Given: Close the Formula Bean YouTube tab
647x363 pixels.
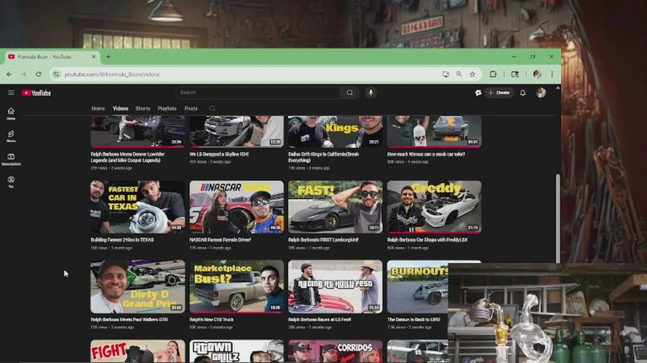Looking at the screenshot, I should coord(94,57).
